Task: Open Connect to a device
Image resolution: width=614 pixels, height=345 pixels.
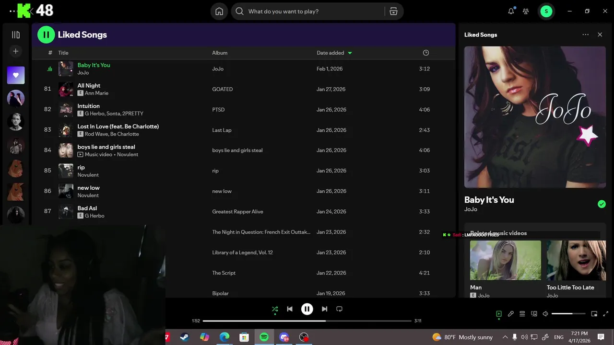Action: 534,314
